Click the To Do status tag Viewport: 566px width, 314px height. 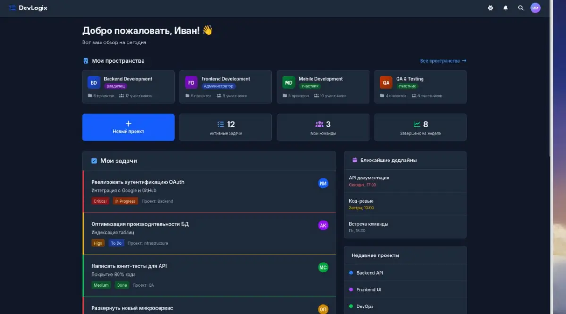(x=116, y=243)
